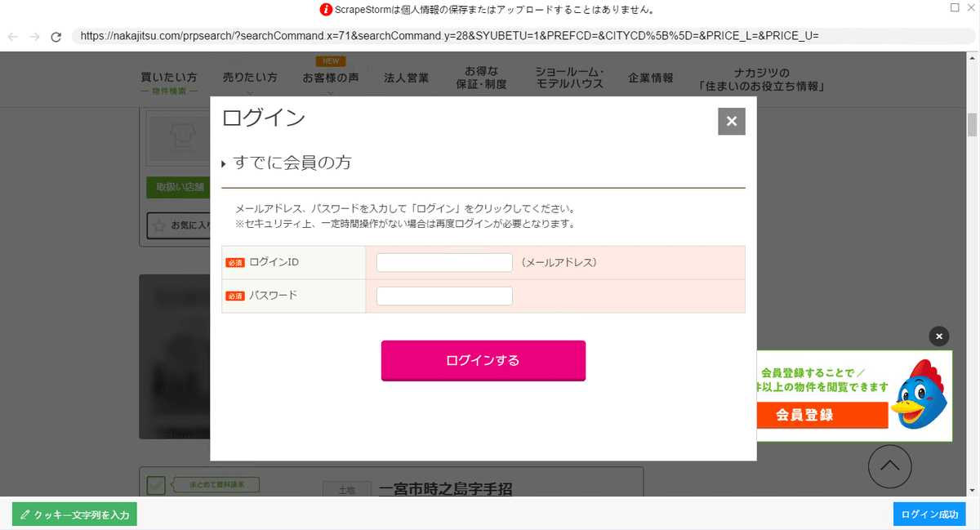Screen dimensions: 980x530
Task: Click the orange 会員登録 banner button
Action: [822, 415]
